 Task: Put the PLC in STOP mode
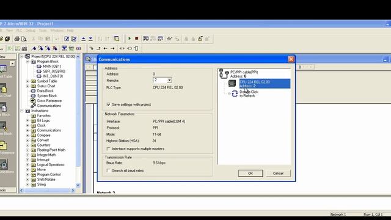tap(137, 38)
